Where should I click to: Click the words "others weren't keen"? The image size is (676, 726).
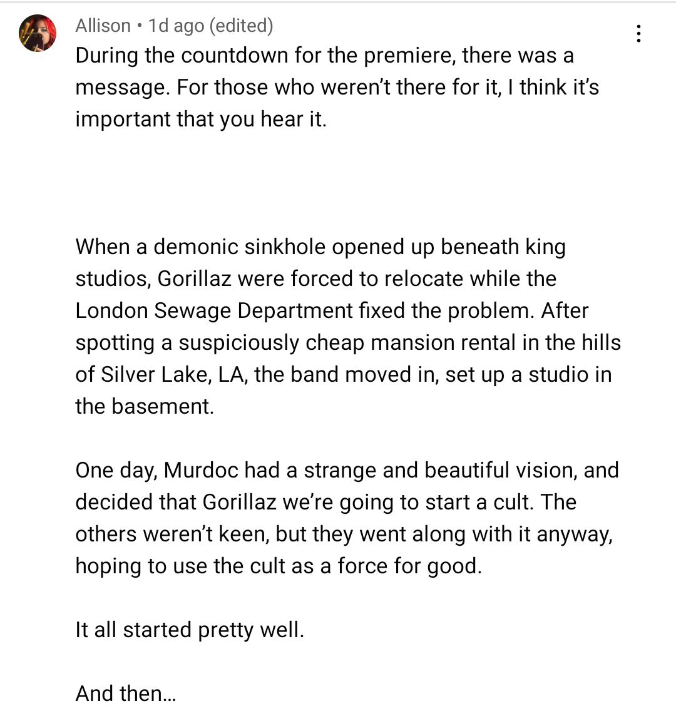[x=172, y=534]
